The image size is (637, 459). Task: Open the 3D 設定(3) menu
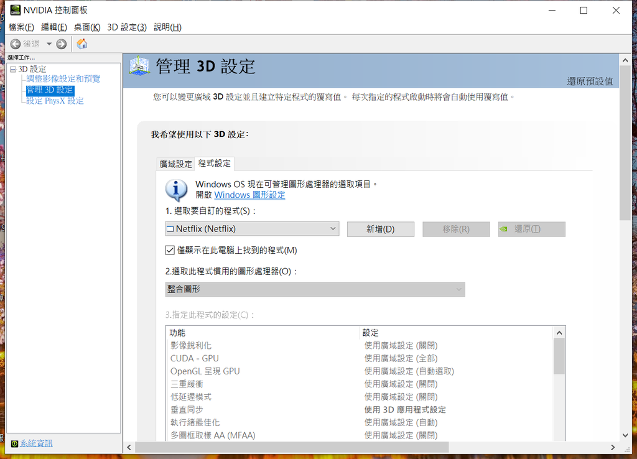click(x=127, y=27)
